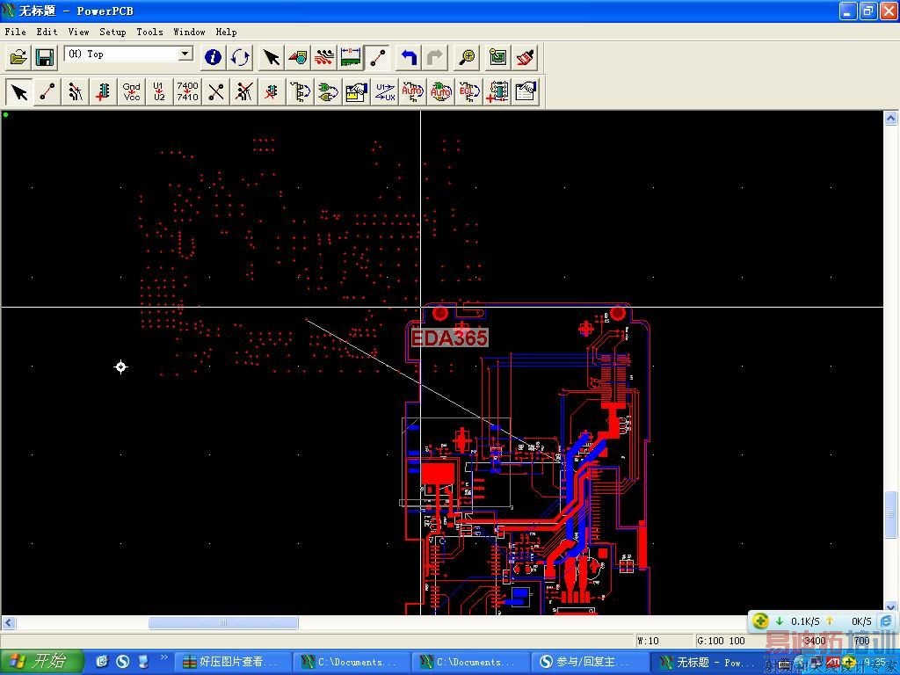Viewport: 900px width, 675px height.
Task: Click the EDA365 label on the board
Action: pos(449,337)
